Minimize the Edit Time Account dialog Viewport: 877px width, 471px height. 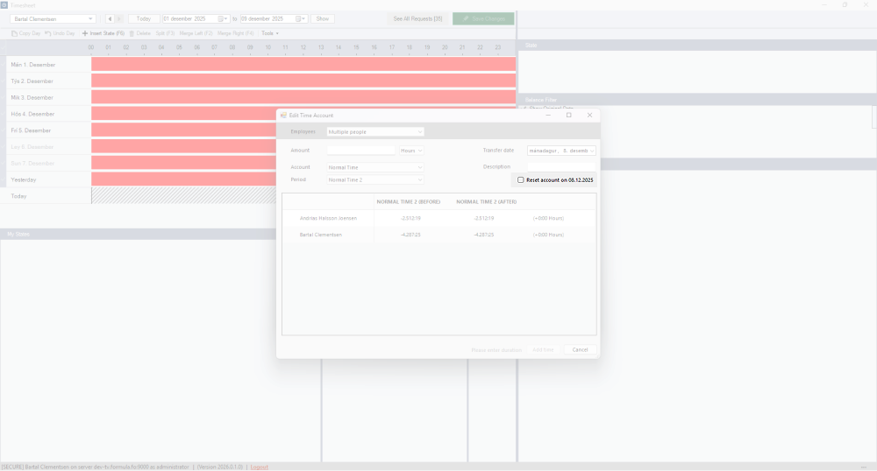tap(548, 116)
